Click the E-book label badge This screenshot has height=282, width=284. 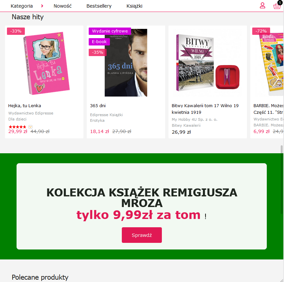pos(99,42)
